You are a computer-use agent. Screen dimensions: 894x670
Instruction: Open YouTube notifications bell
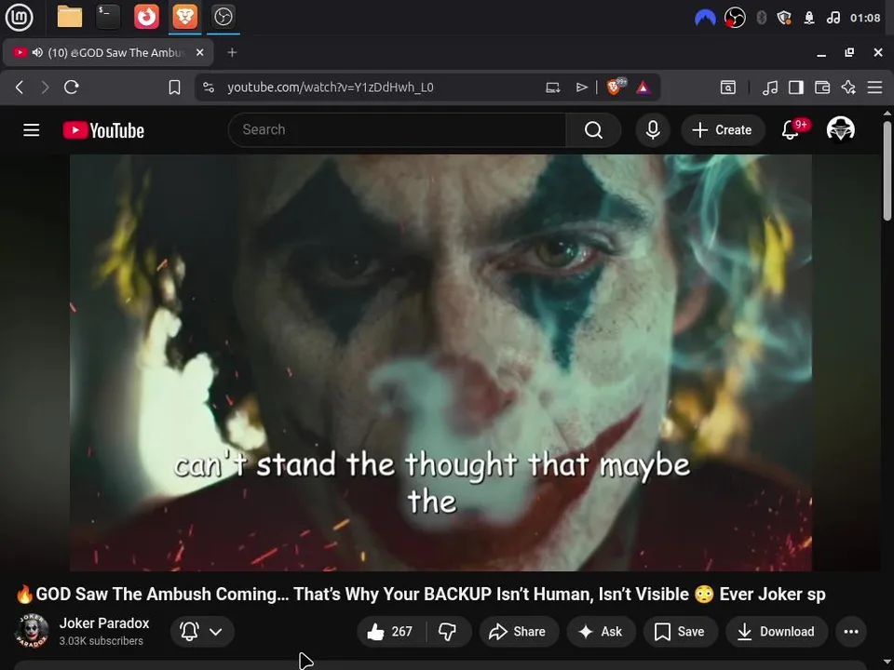click(791, 130)
